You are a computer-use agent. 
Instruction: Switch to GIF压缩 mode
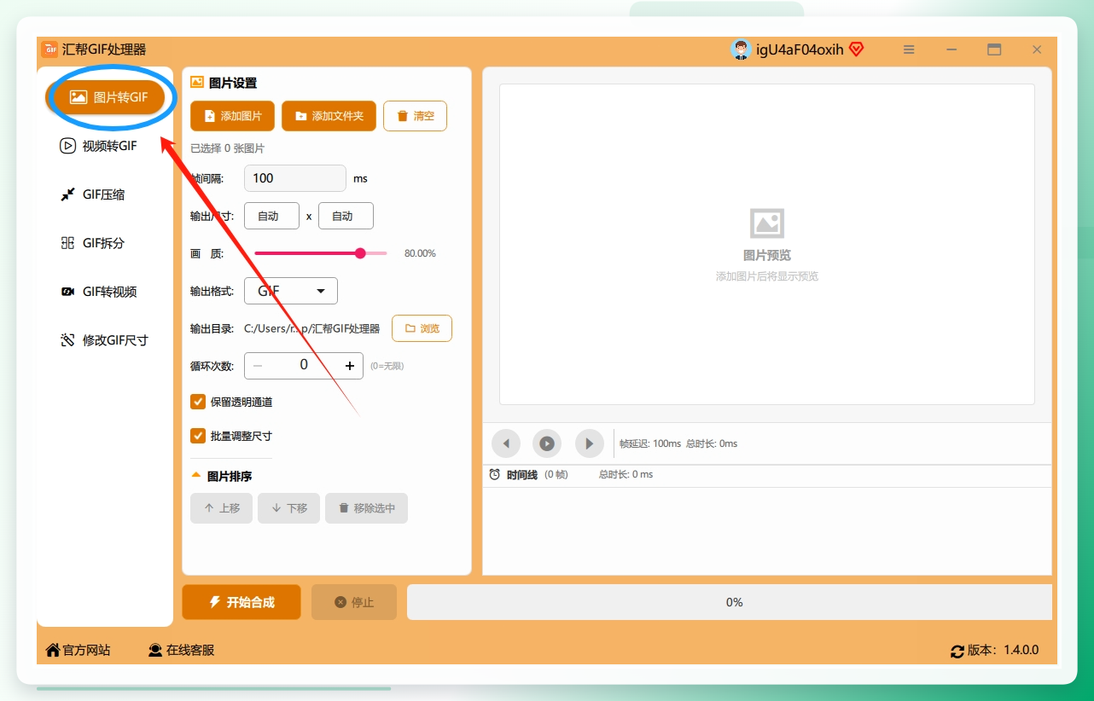point(93,194)
